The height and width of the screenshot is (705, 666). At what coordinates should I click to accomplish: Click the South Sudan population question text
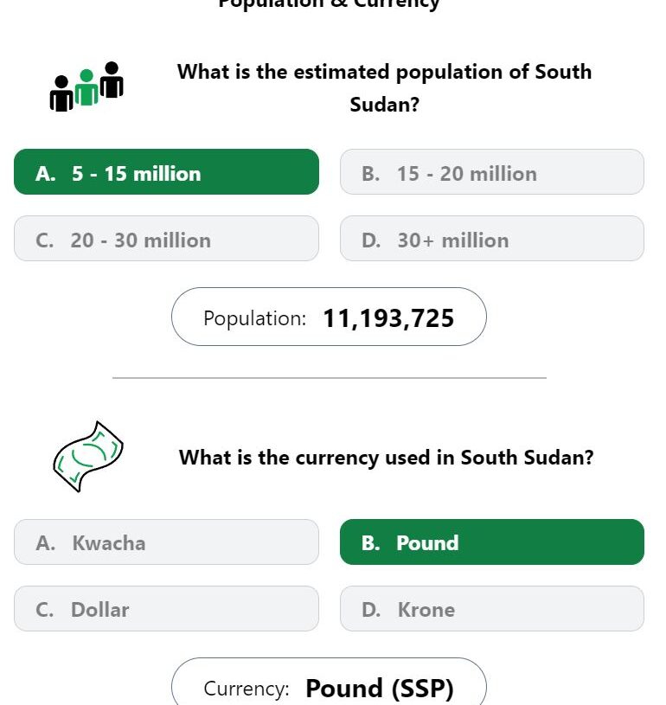click(385, 87)
